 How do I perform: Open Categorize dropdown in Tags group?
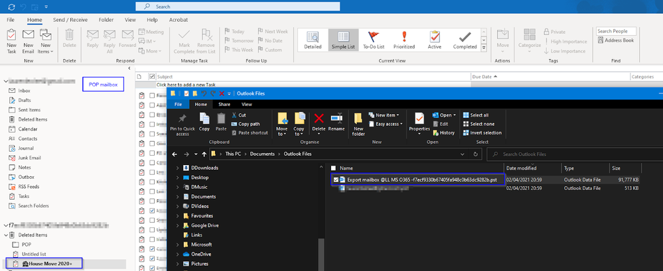(530, 41)
